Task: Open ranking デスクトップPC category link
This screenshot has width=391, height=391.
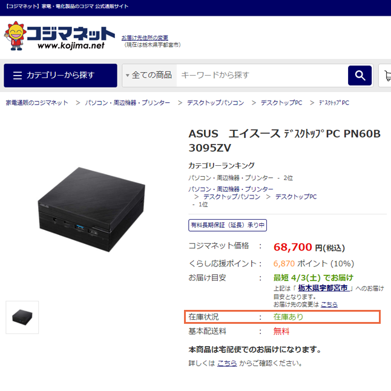Action: click(296, 197)
